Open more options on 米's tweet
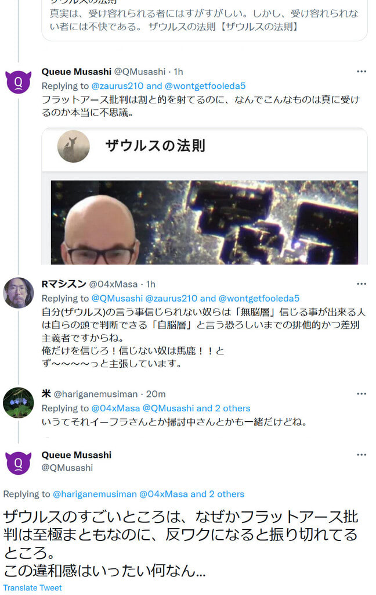 (x=361, y=394)
